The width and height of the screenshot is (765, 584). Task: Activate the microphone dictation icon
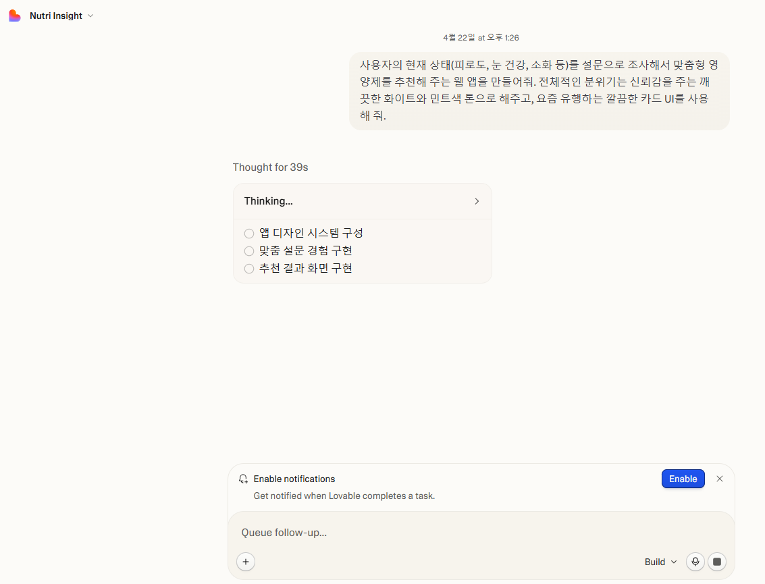coord(695,562)
